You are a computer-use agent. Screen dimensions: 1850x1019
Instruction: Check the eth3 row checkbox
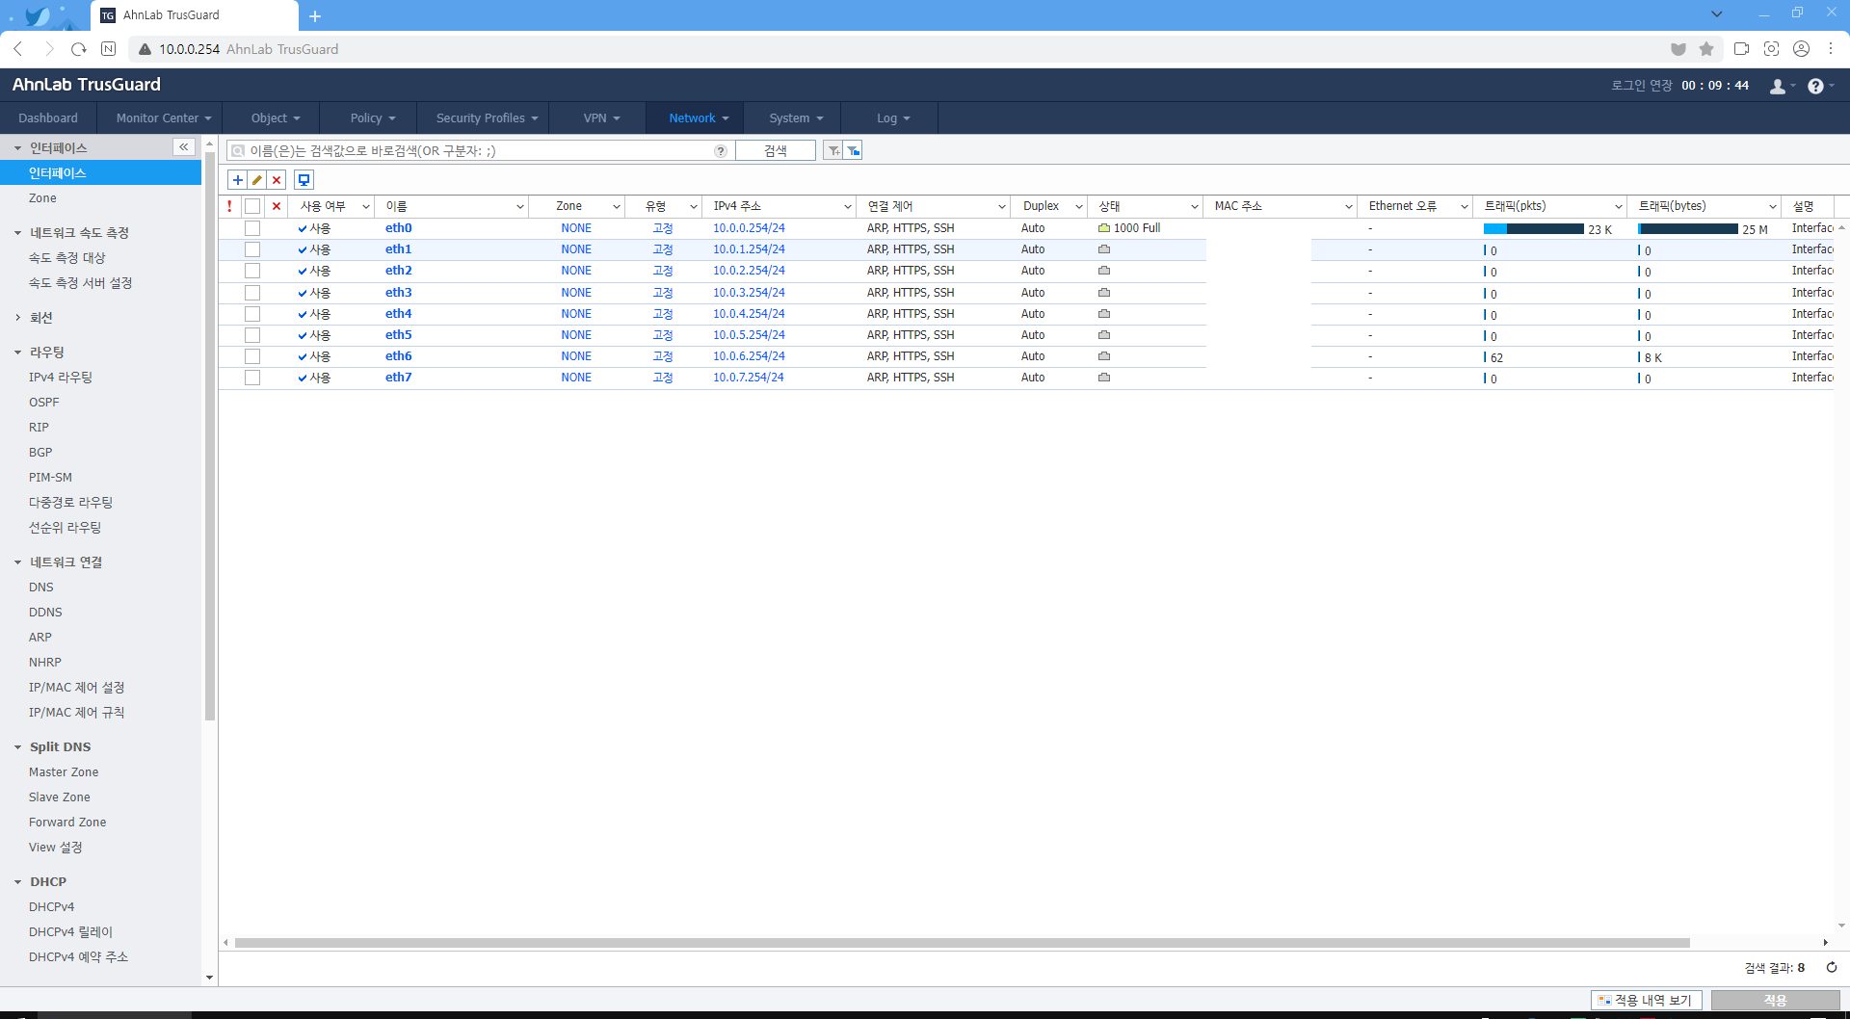click(252, 293)
